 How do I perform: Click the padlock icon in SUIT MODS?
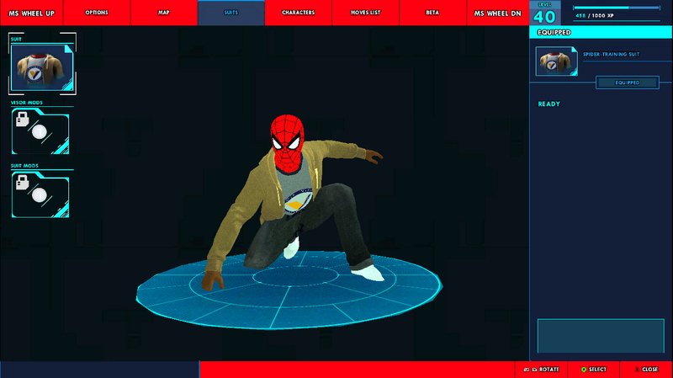(23, 182)
